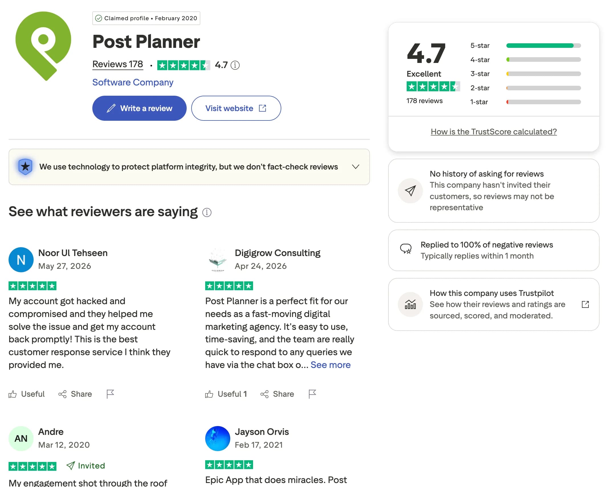Screen dimensions: 607x487
Task: Click the Post Planner green pin logo
Action: coord(43,46)
